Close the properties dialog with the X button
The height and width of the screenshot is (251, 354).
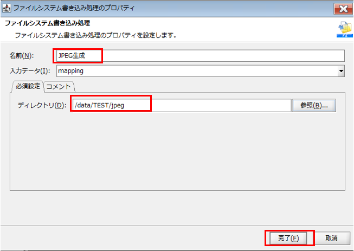point(343,9)
